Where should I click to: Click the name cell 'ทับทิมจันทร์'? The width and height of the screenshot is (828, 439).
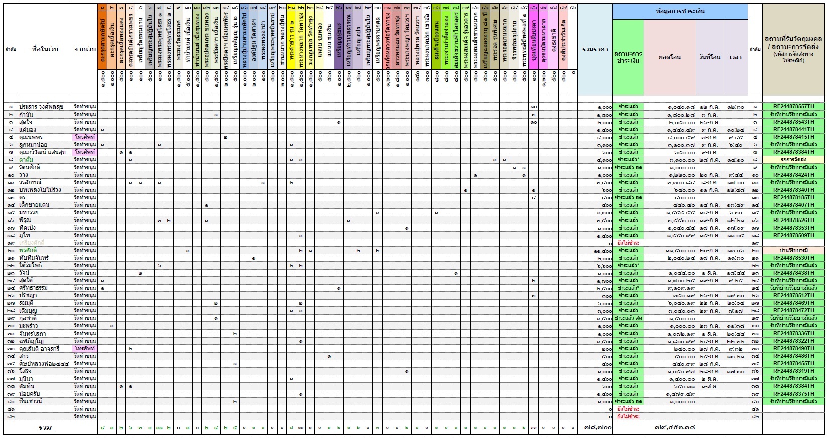[x=45, y=258]
